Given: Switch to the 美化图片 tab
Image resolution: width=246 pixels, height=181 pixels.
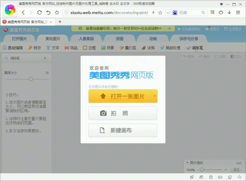Looking at the screenshot, I should (x=53, y=39).
